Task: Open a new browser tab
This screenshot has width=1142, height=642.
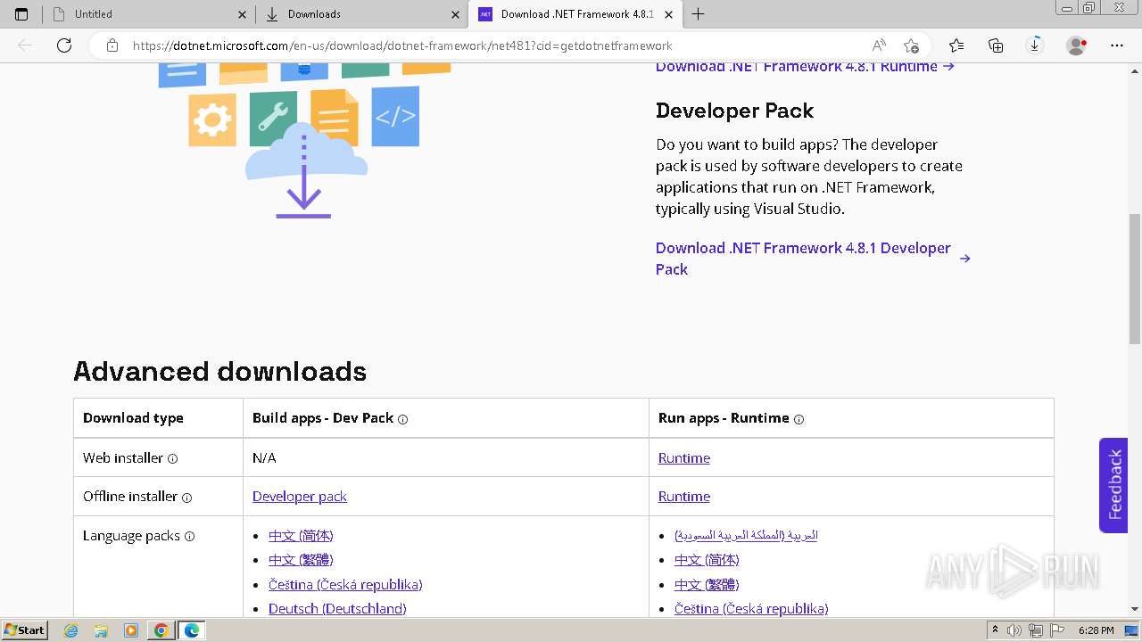Action: pyautogui.click(x=699, y=14)
